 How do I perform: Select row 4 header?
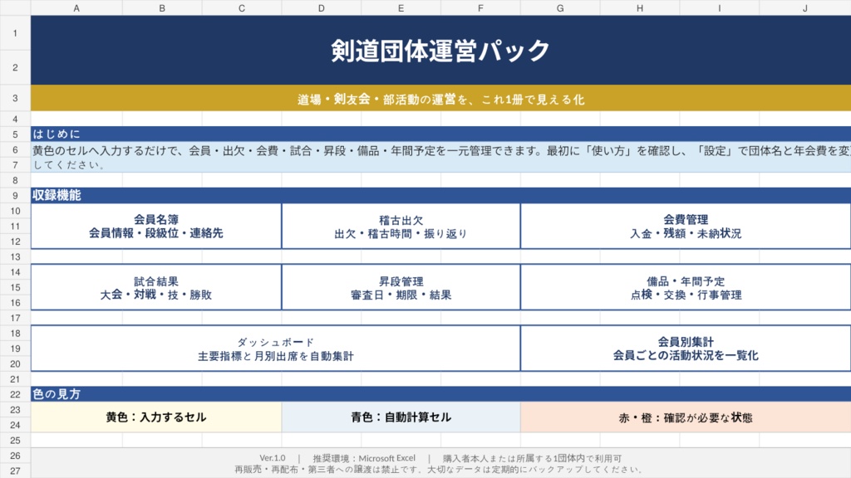pyautogui.click(x=15, y=119)
